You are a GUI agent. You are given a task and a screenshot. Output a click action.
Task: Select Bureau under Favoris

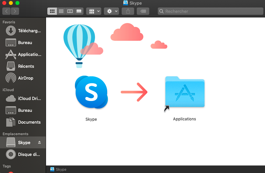[23, 43]
